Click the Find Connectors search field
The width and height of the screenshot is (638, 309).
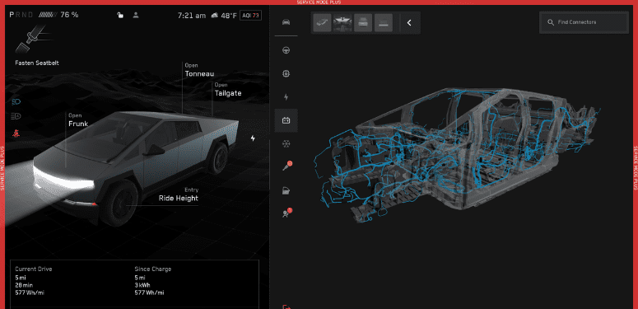(x=584, y=22)
